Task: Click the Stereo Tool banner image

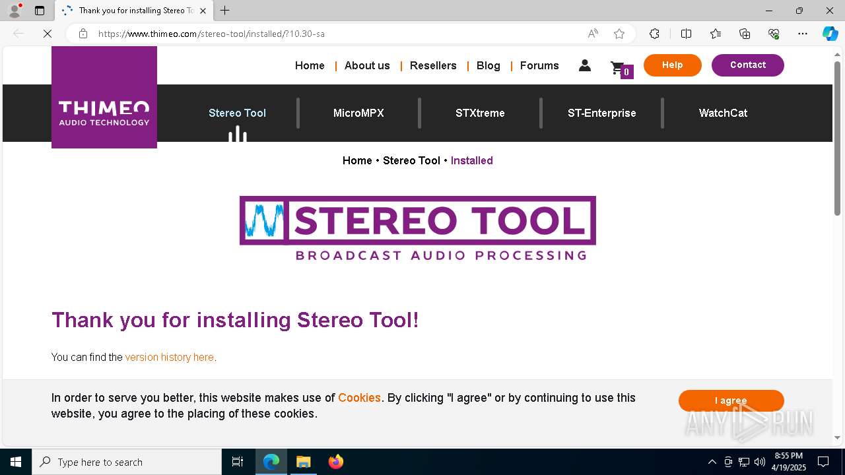Action: 417,228
